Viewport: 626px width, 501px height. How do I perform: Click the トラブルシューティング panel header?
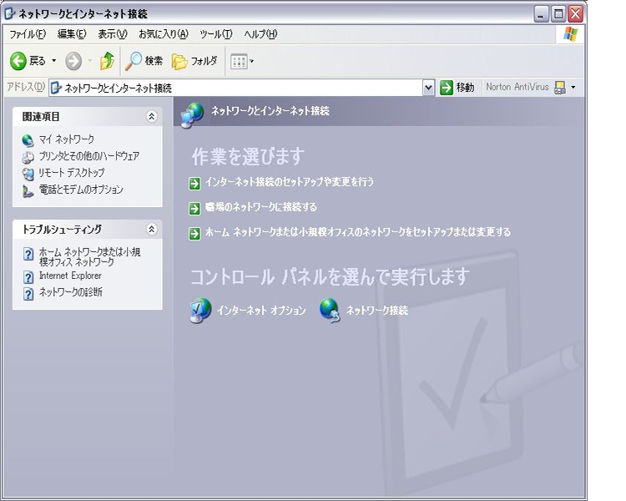click(88, 230)
